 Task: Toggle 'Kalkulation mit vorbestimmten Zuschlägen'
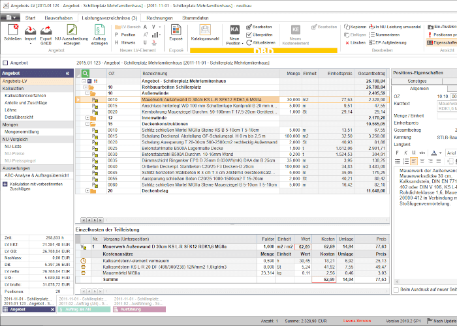(5, 185)
